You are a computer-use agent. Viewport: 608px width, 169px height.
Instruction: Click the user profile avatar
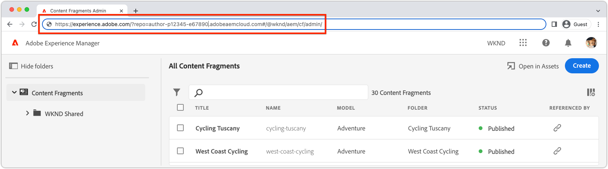[591, 43]
